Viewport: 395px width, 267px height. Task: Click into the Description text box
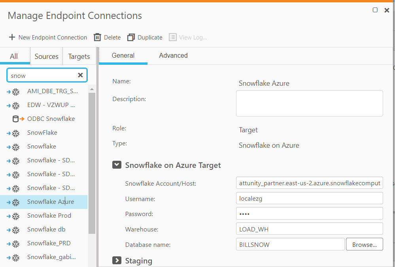(x=309, y=103)
